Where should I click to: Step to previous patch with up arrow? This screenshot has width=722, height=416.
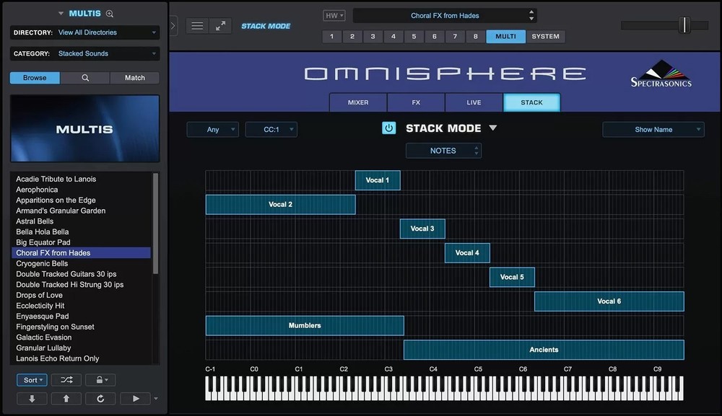(66, 399)
